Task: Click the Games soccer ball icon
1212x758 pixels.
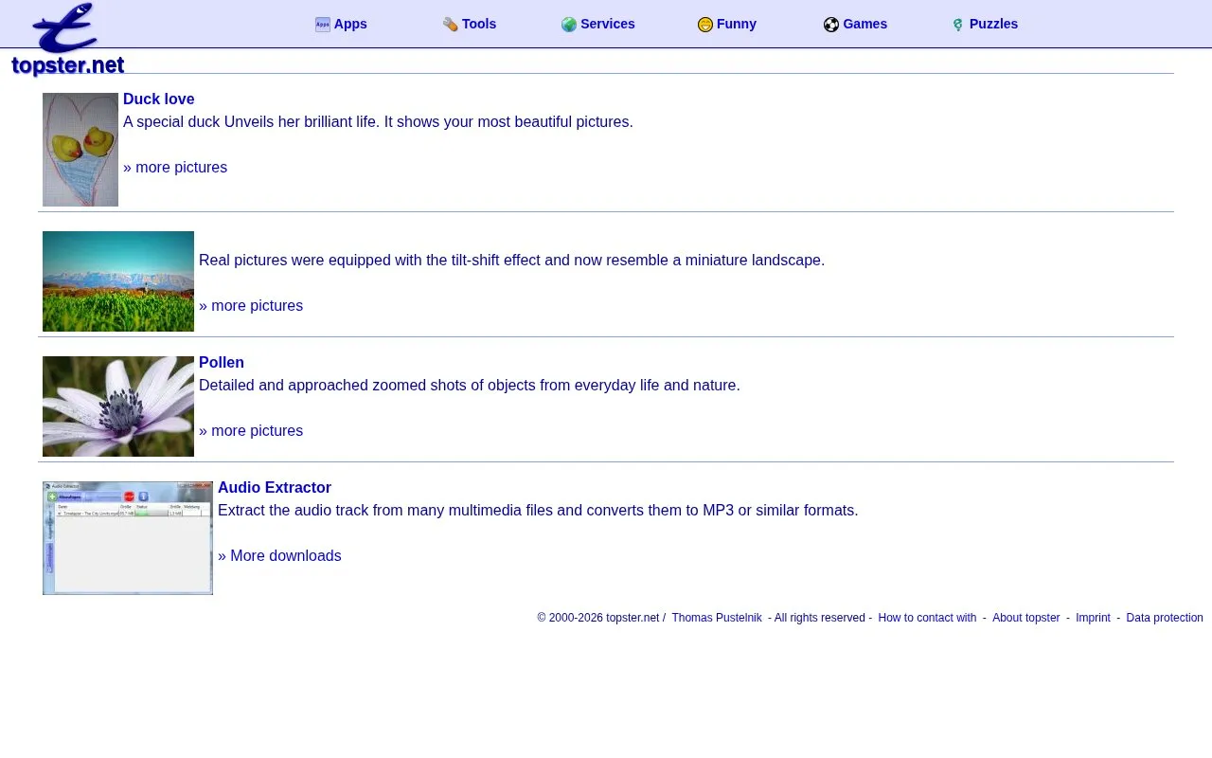Action: coord(831,25)
